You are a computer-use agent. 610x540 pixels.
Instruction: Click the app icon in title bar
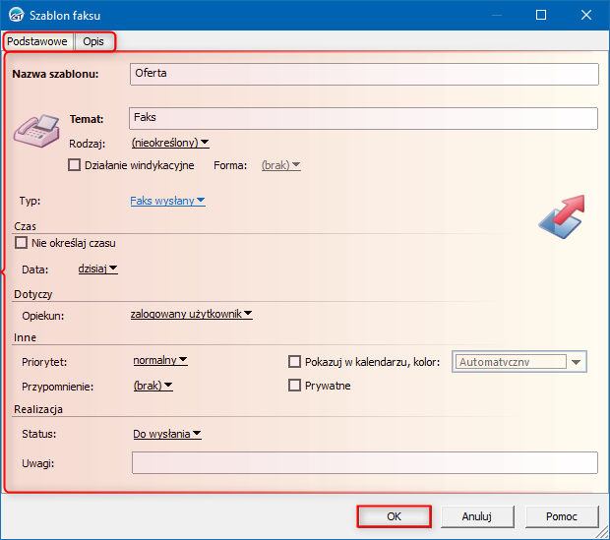coord(17,15)
